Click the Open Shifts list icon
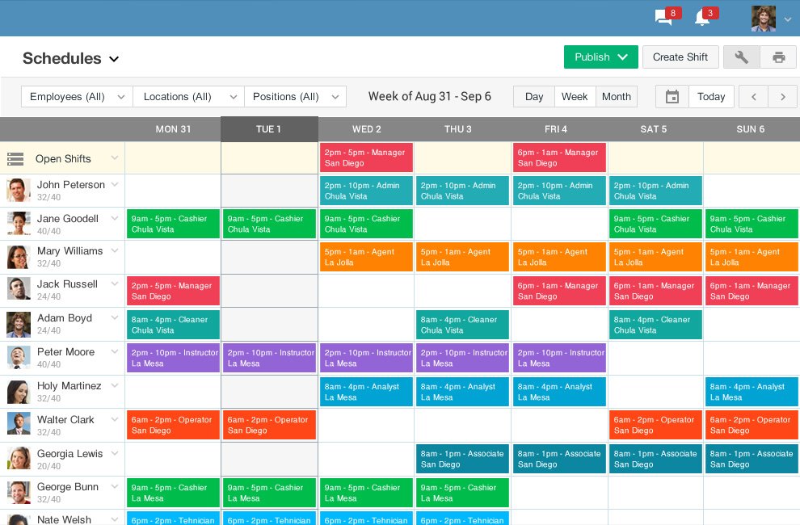800x525 pixels. point(15,158)
